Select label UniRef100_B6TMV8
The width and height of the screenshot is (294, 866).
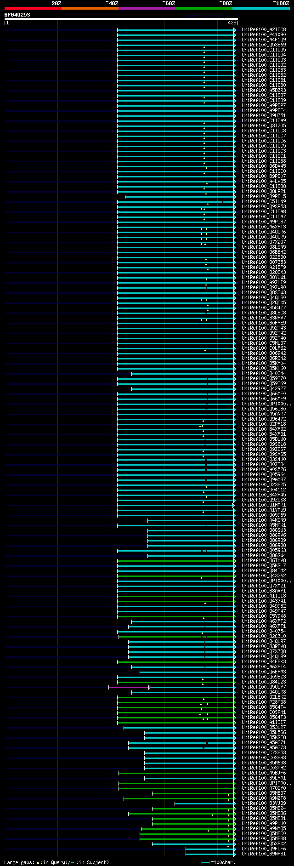tap(264, 560)
